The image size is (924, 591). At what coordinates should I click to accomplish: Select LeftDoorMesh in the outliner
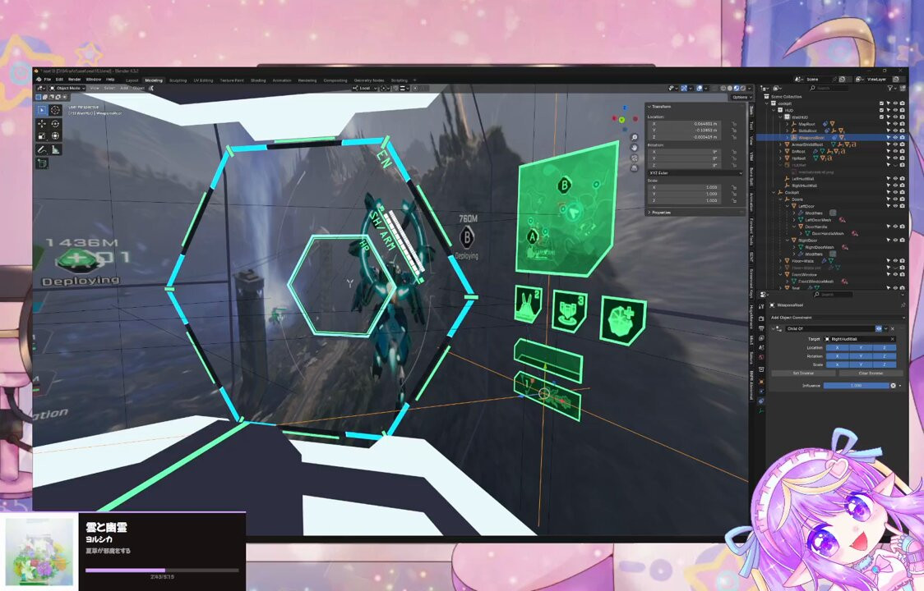coord(818,219)
